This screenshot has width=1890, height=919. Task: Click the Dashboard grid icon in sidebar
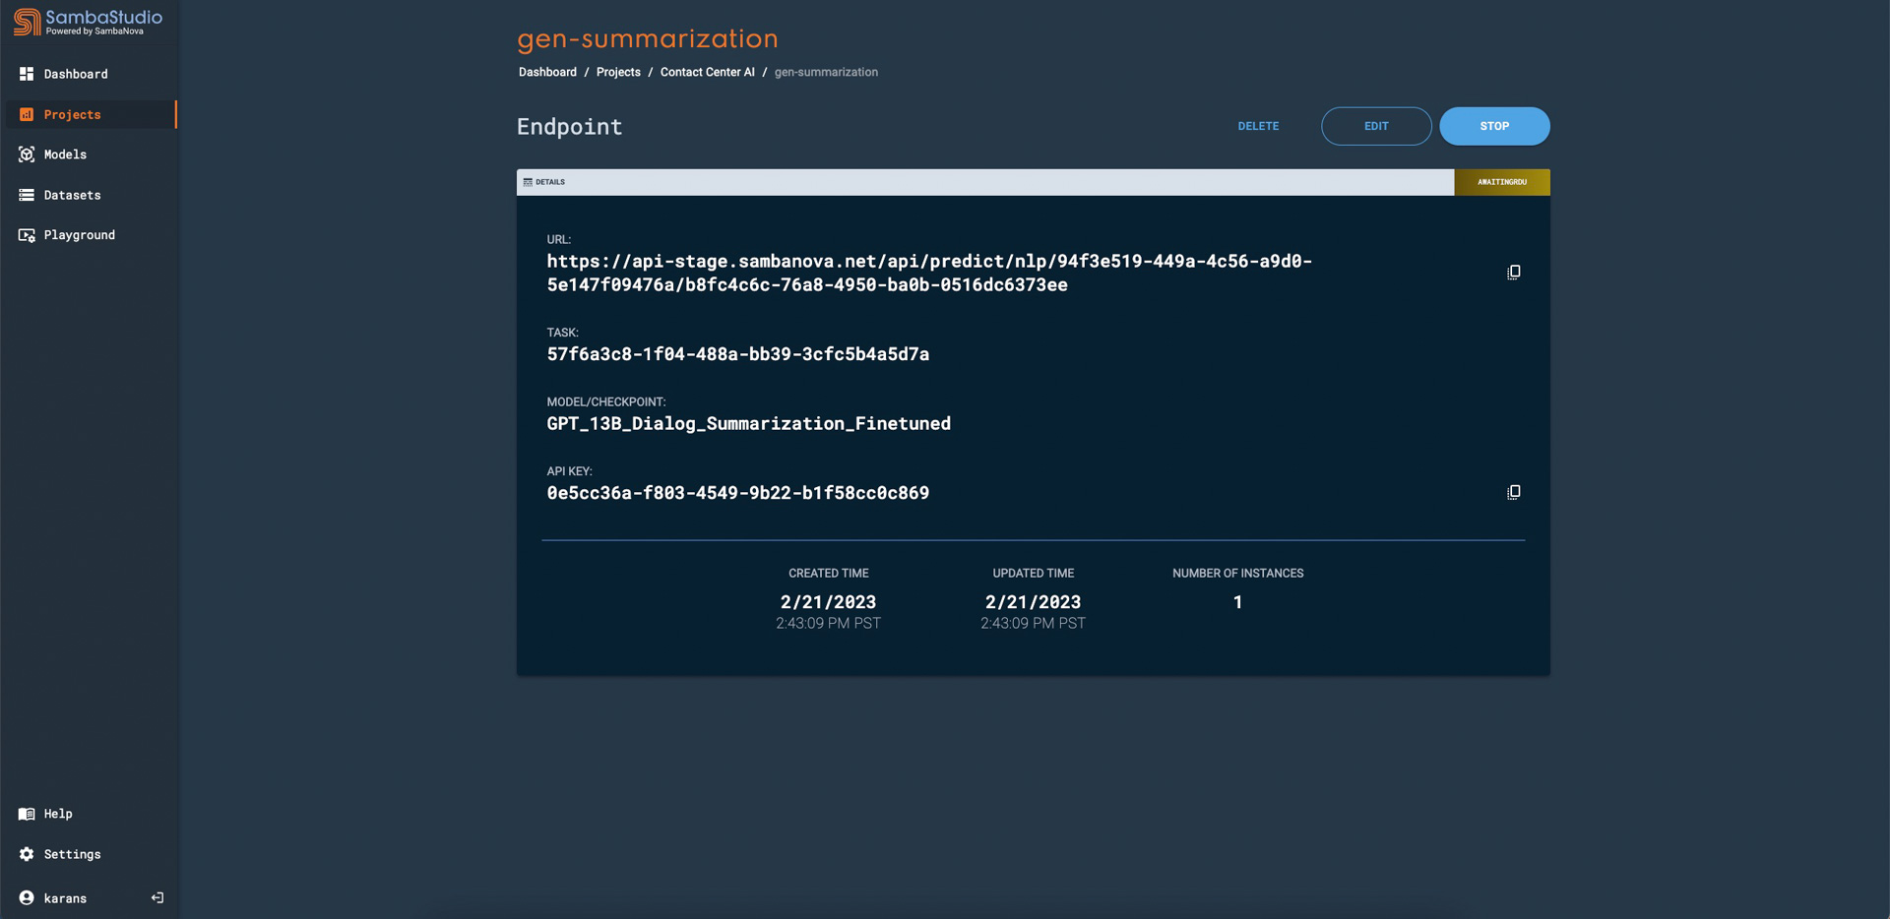[27, 74]
